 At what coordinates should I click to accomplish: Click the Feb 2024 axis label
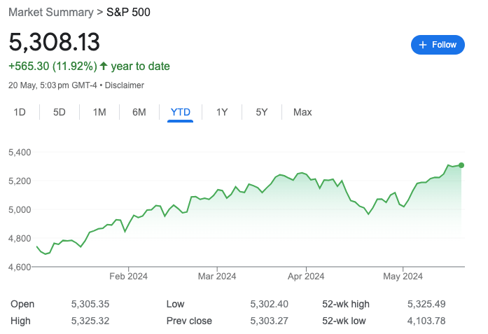(x=129, y=276)
